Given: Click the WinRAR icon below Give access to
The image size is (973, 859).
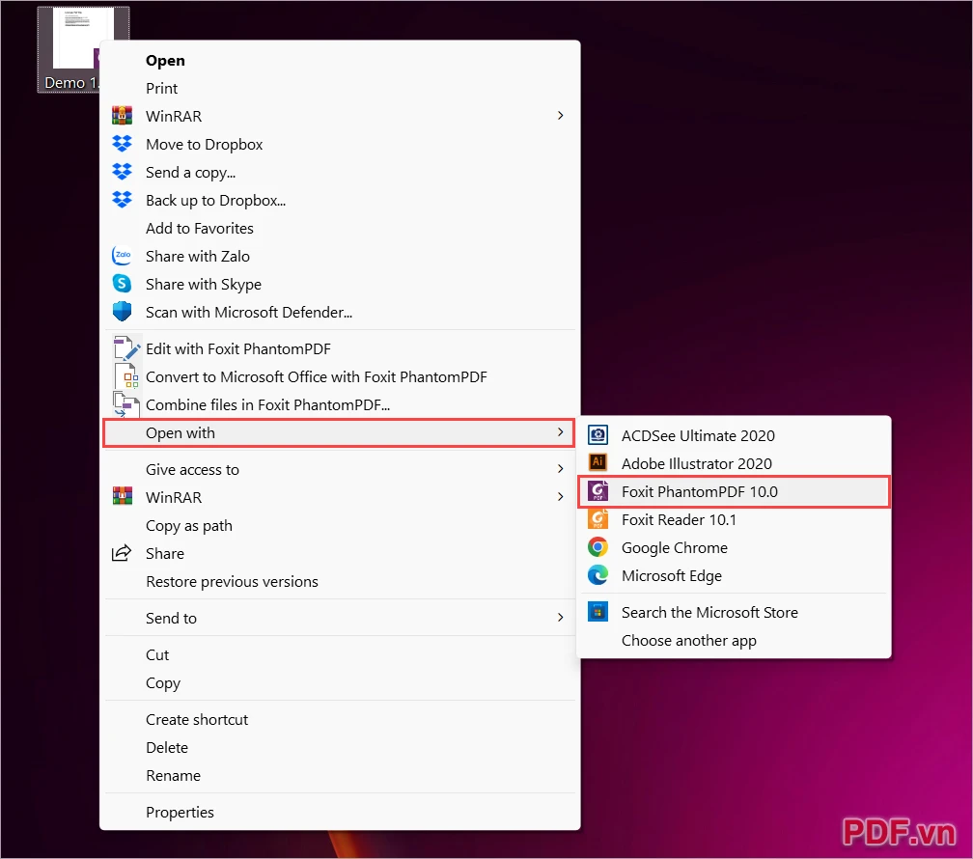Looking at the screenshot, I should click(123, 496).
